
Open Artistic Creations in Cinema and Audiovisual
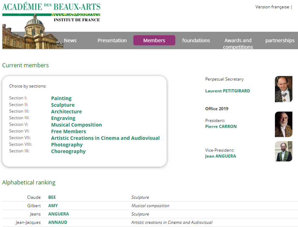pos(105,138)
